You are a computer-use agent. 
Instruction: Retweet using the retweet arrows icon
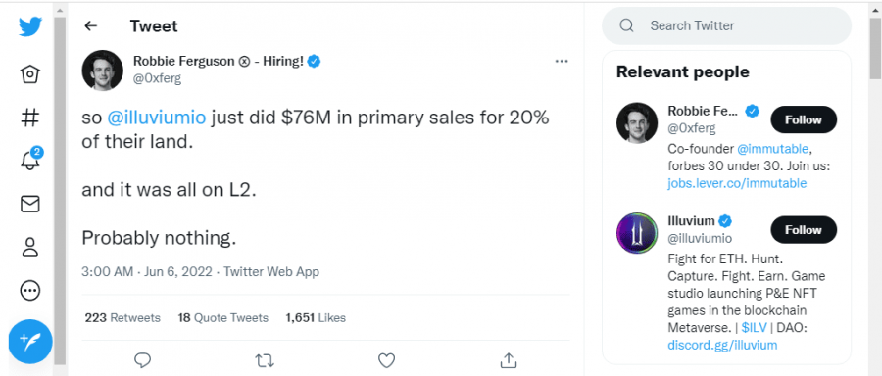coord(265,359)
